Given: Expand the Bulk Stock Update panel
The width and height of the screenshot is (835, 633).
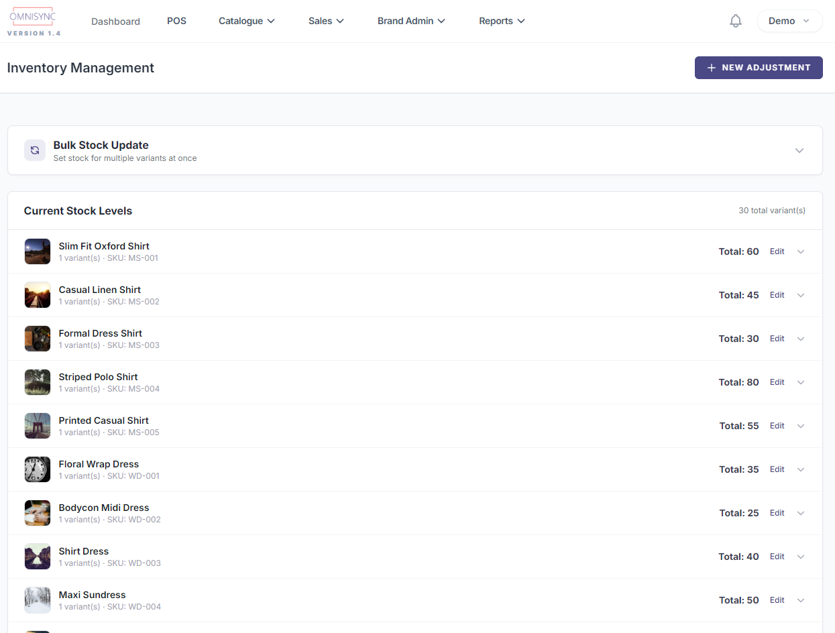Looking at the screenshot, I should [x=799, y=150].
